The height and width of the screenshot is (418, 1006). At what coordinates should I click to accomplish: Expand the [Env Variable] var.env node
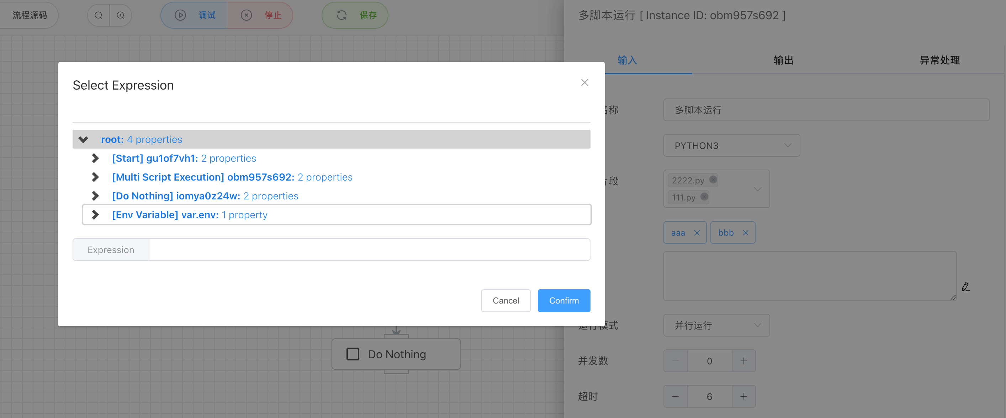95,214
